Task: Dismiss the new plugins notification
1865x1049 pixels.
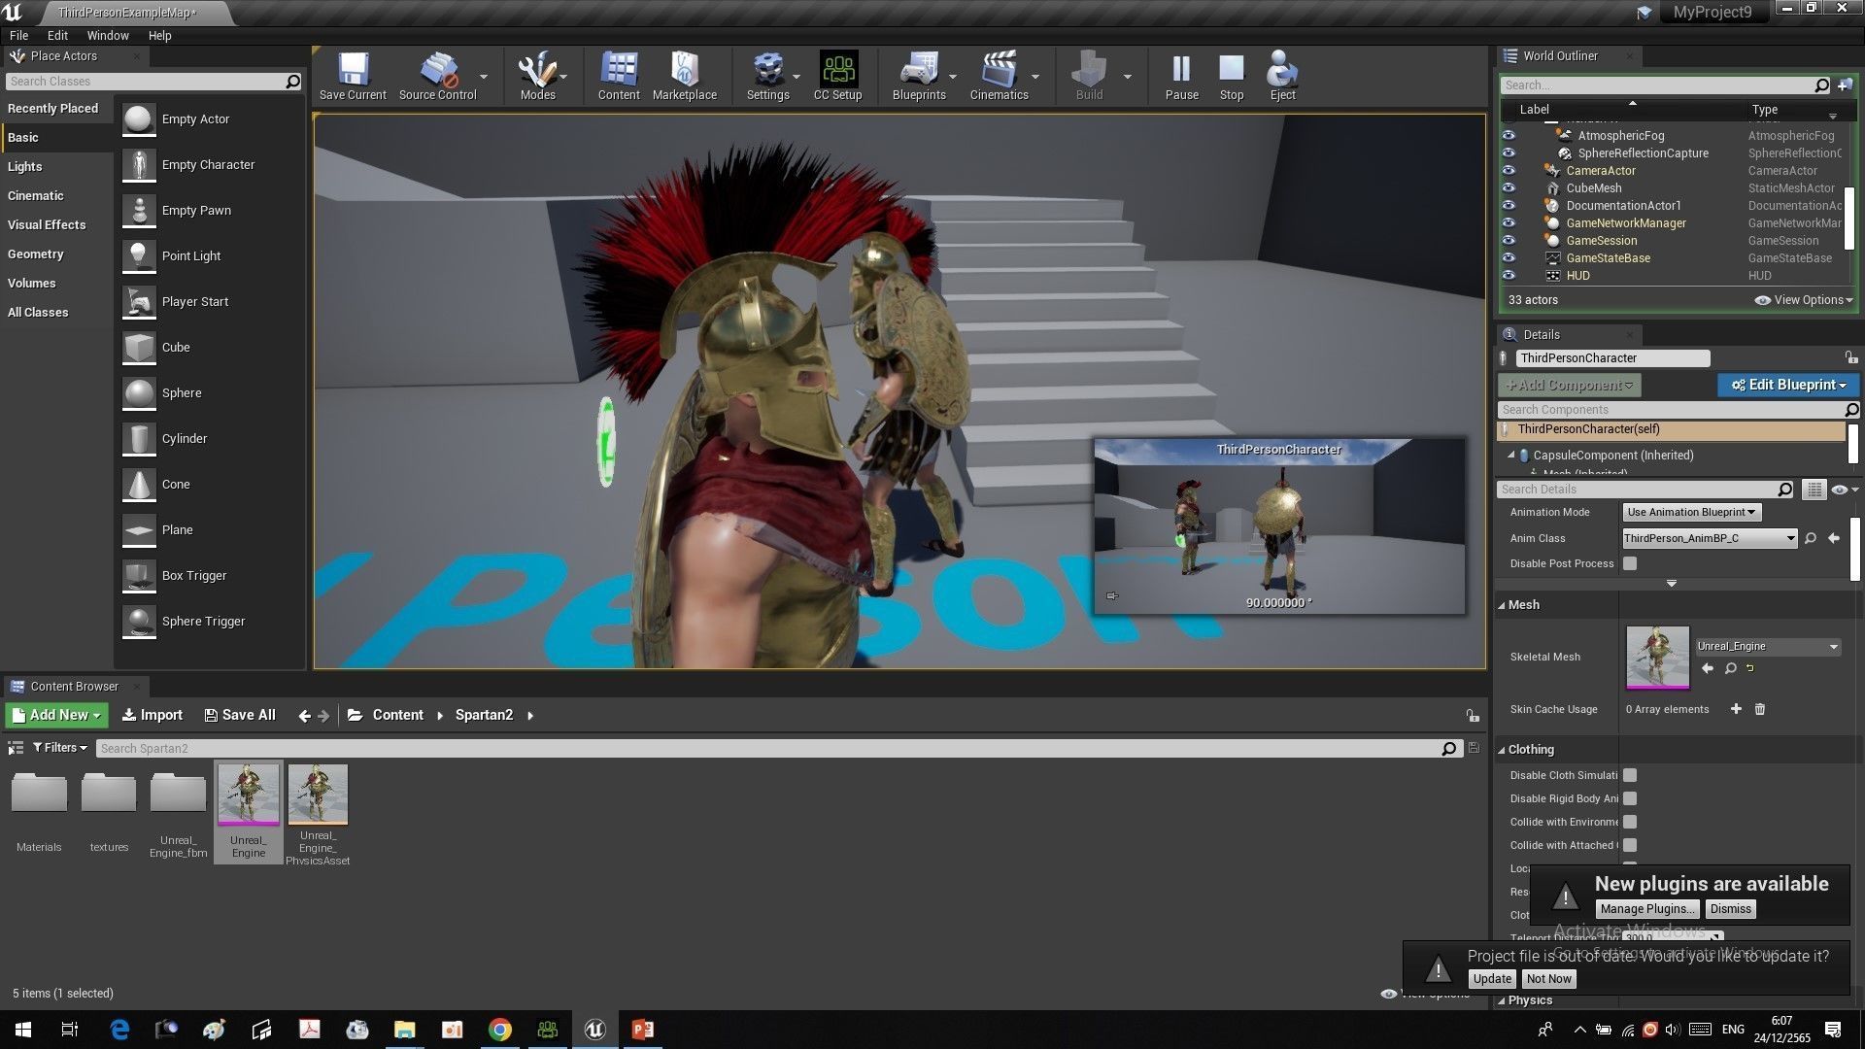Action: pyautogui.click(x=1730, y=909)
